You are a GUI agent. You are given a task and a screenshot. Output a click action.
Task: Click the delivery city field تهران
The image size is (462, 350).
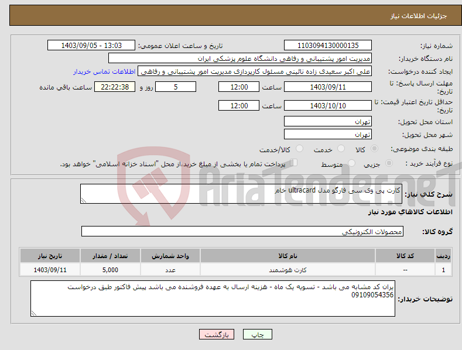click(328, 135)
